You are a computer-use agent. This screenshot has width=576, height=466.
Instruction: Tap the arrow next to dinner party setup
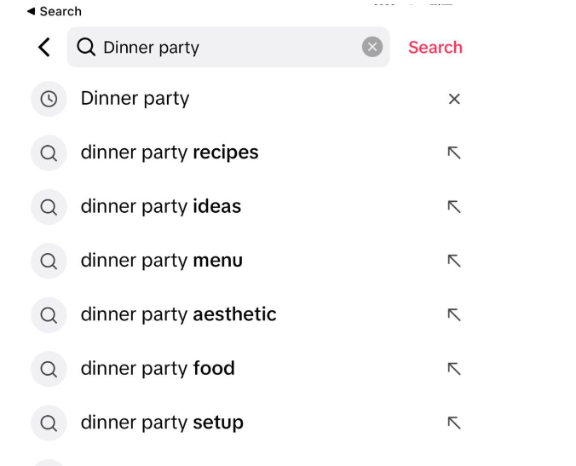coord(454,423)
